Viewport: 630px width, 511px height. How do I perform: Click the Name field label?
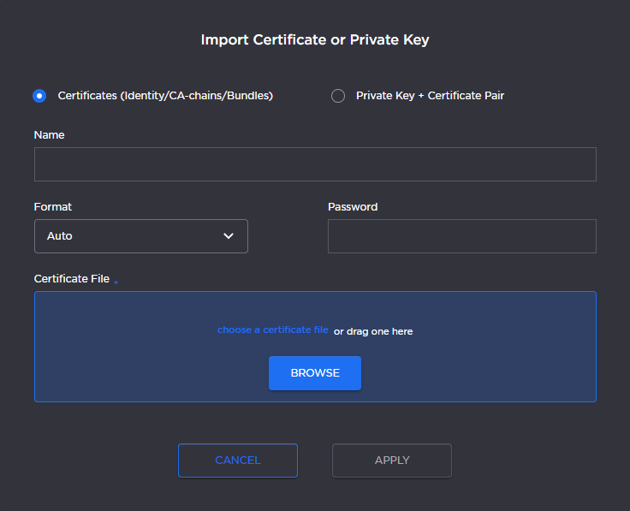[x=49, y=135]
